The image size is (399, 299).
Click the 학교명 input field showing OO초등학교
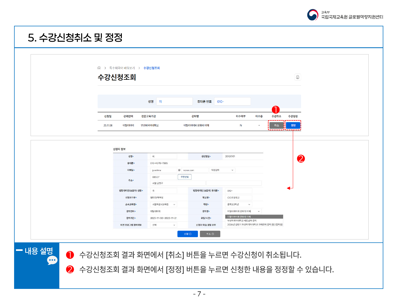(238, 197)
